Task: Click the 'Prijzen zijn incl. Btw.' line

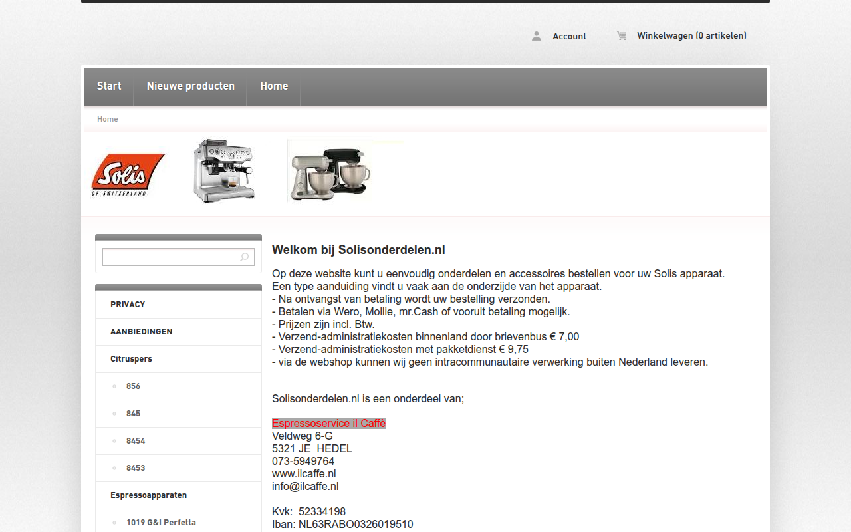Action: click(323, 325)
